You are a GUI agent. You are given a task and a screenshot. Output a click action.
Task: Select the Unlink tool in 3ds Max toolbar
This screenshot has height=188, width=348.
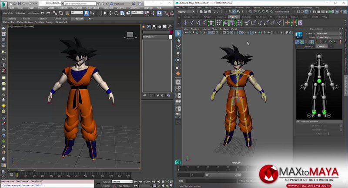pyautogui.click(x=61, y=13)
